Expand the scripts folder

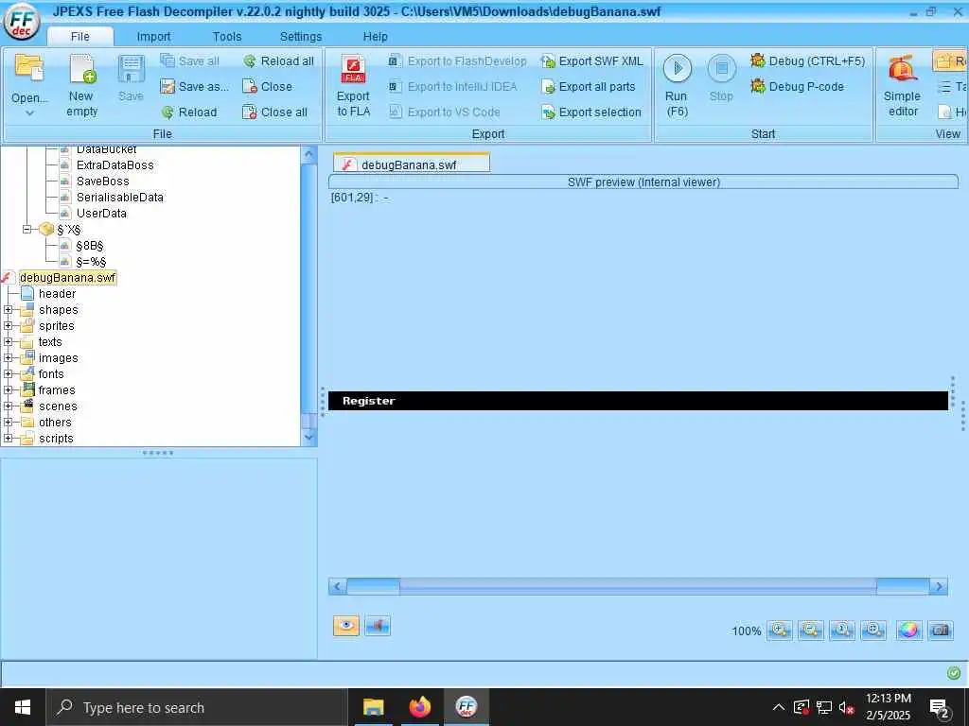pos(8,438)
